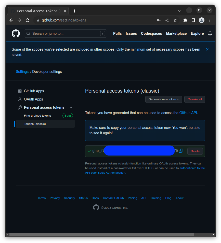Open Fine-grained tokens in the sidebar

(x=37, y=116)
